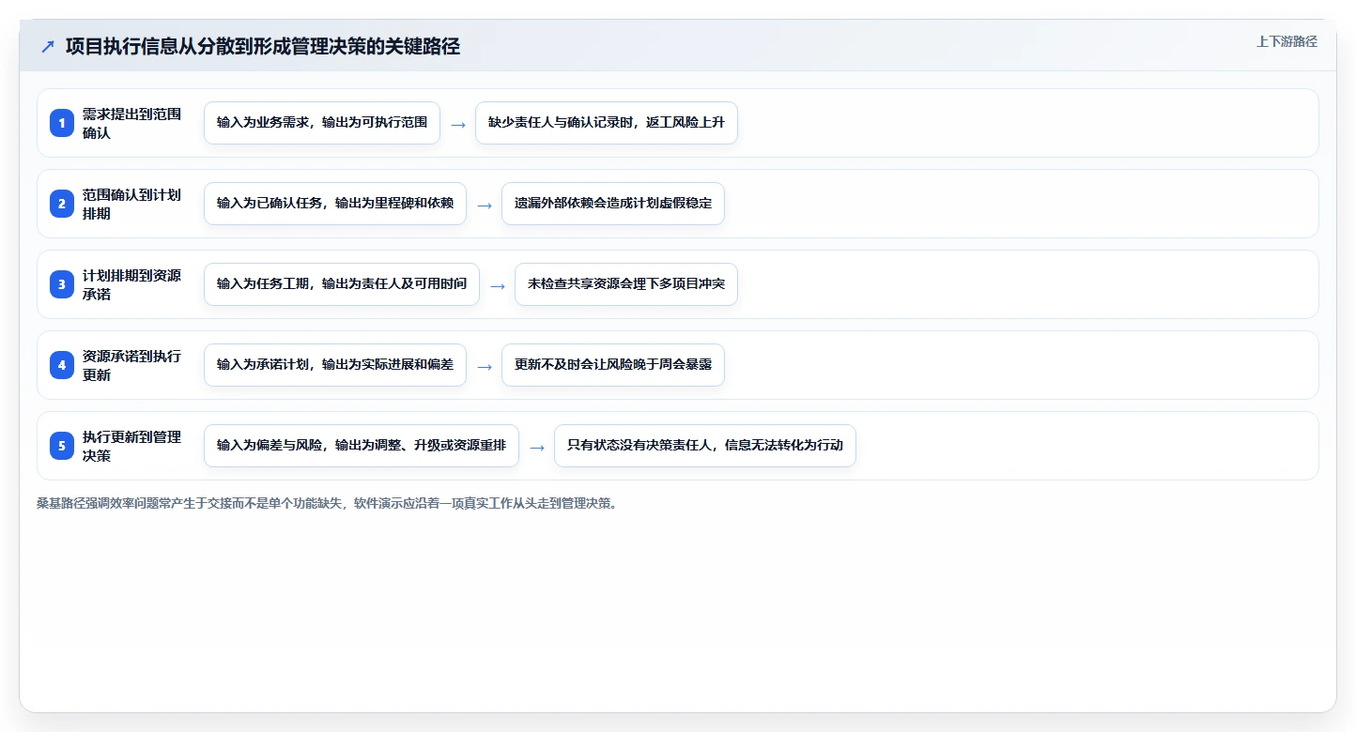The width and height of the screenshot is (1356, 732).
Task: Select the step label 范围确认到计划排期
Action: pos(132,204)
